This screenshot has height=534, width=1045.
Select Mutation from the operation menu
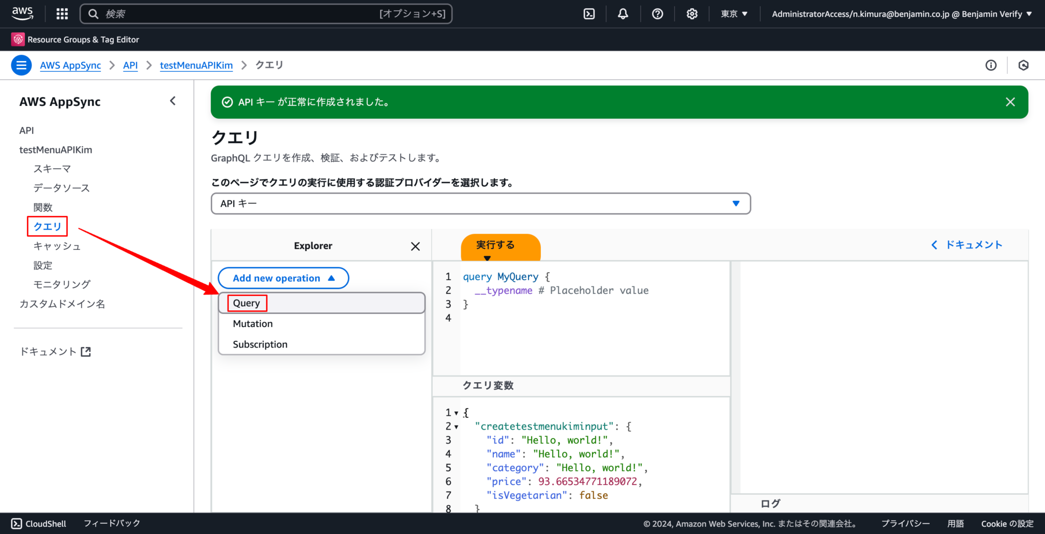point(252,323)
